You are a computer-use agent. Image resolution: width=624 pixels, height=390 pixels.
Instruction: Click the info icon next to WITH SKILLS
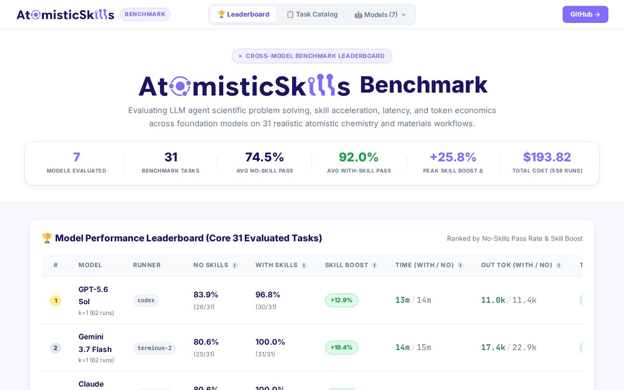coord(304,265)
